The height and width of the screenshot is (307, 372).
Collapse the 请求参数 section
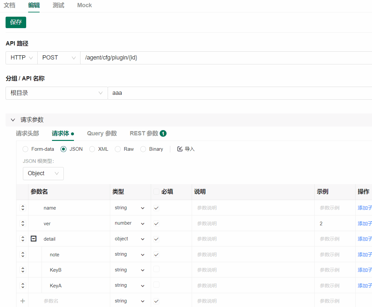tap(13, 120)
